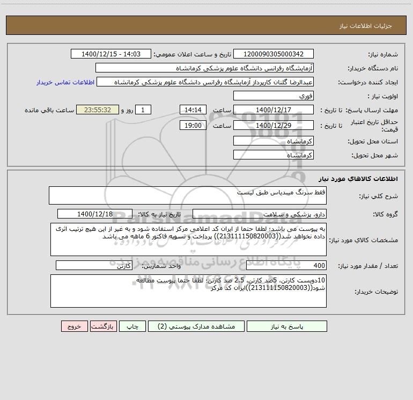Viewport: 413px width, 400px height.
Task: Click the تاریخ نیاز به کالا label
Action: click(159, 214)
